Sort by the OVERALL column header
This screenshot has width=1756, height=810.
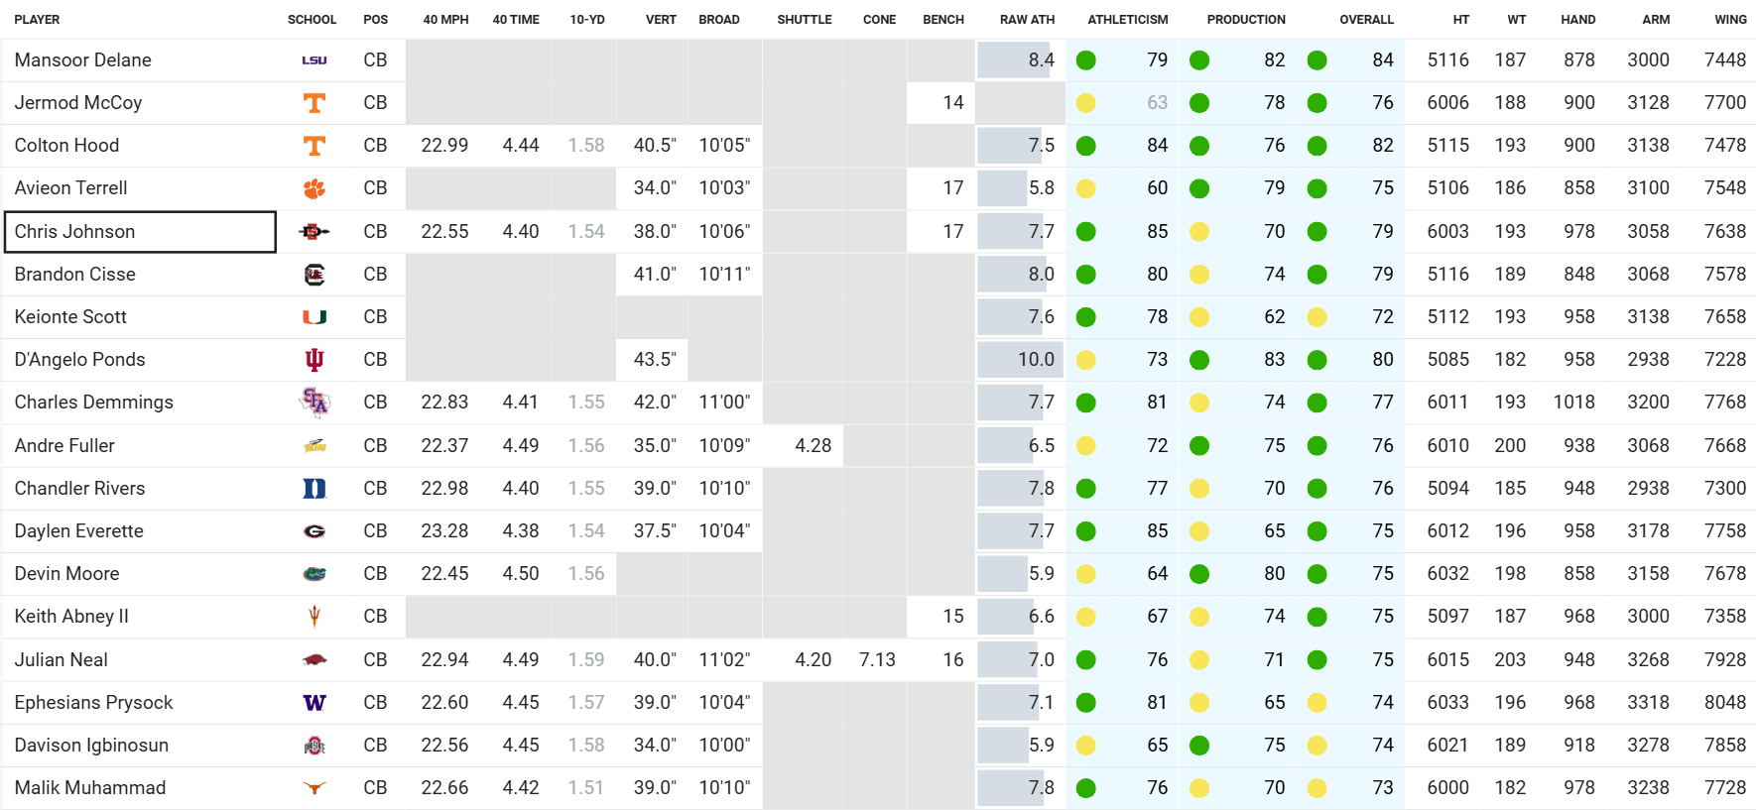click(x=1366, y=20)
